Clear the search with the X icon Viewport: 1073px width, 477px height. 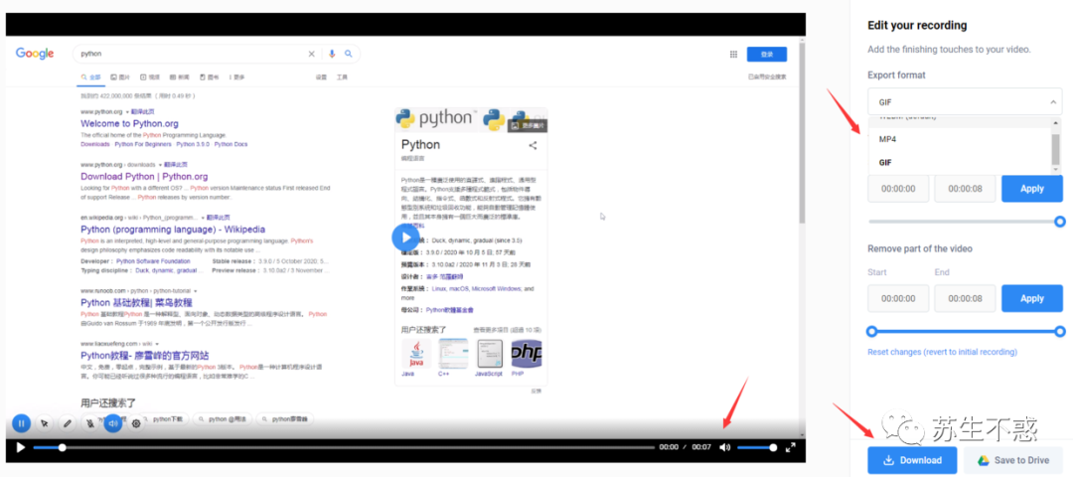point(311,54)
